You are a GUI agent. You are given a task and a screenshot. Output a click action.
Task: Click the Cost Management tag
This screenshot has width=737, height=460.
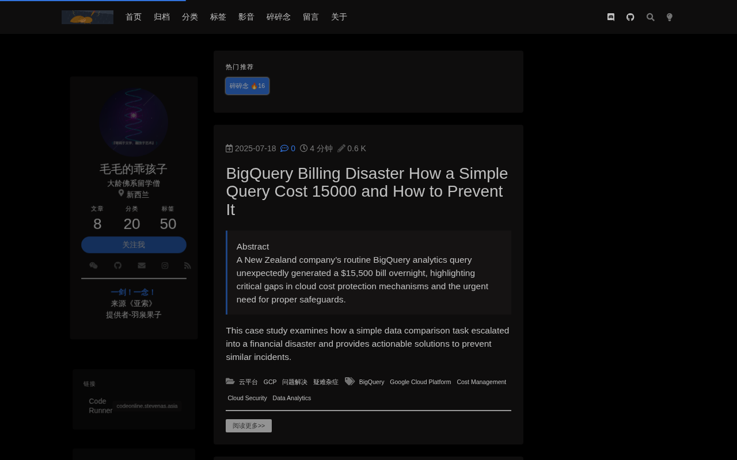pyautogui.click(x=481, y=382)
